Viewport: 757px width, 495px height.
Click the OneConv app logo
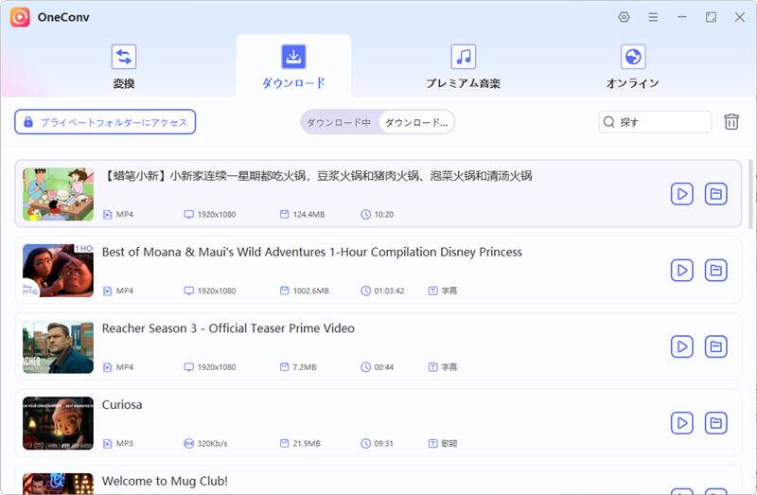pos(20,17)
